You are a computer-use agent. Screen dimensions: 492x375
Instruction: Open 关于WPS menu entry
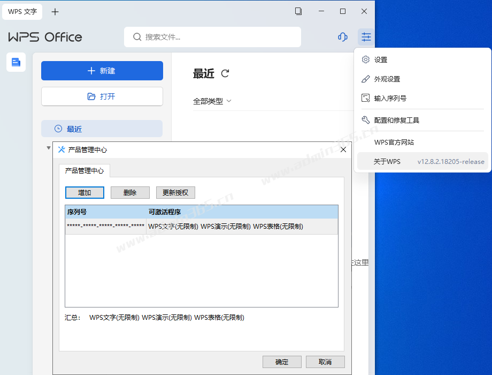422,161
